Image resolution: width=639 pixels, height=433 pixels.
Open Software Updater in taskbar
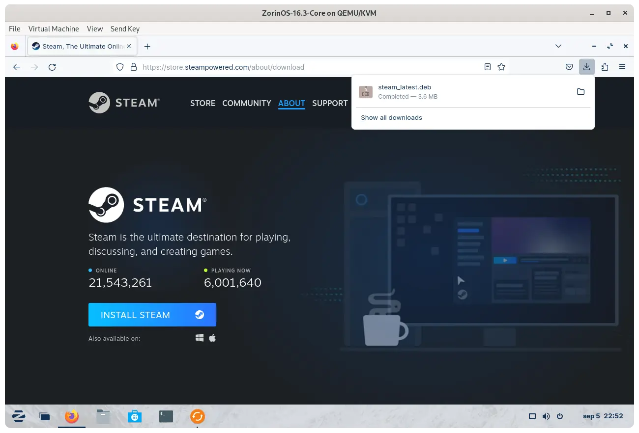click(197, 416)
